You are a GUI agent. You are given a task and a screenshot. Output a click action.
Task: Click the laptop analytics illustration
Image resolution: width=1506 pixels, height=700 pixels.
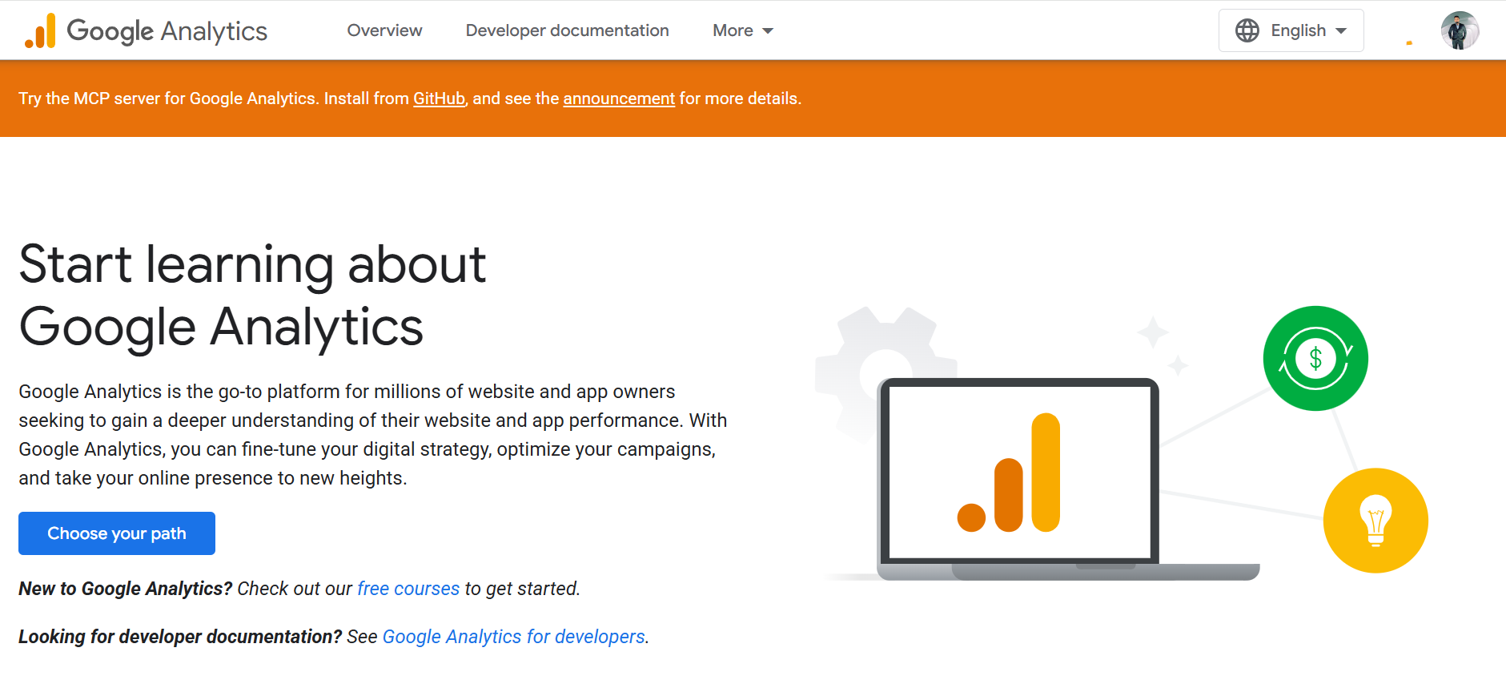coord(1018,477)
